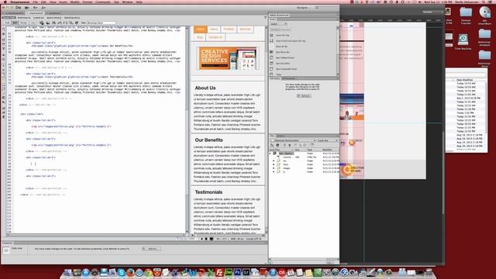Click the Files panel refresh icon

click(277, 145)
